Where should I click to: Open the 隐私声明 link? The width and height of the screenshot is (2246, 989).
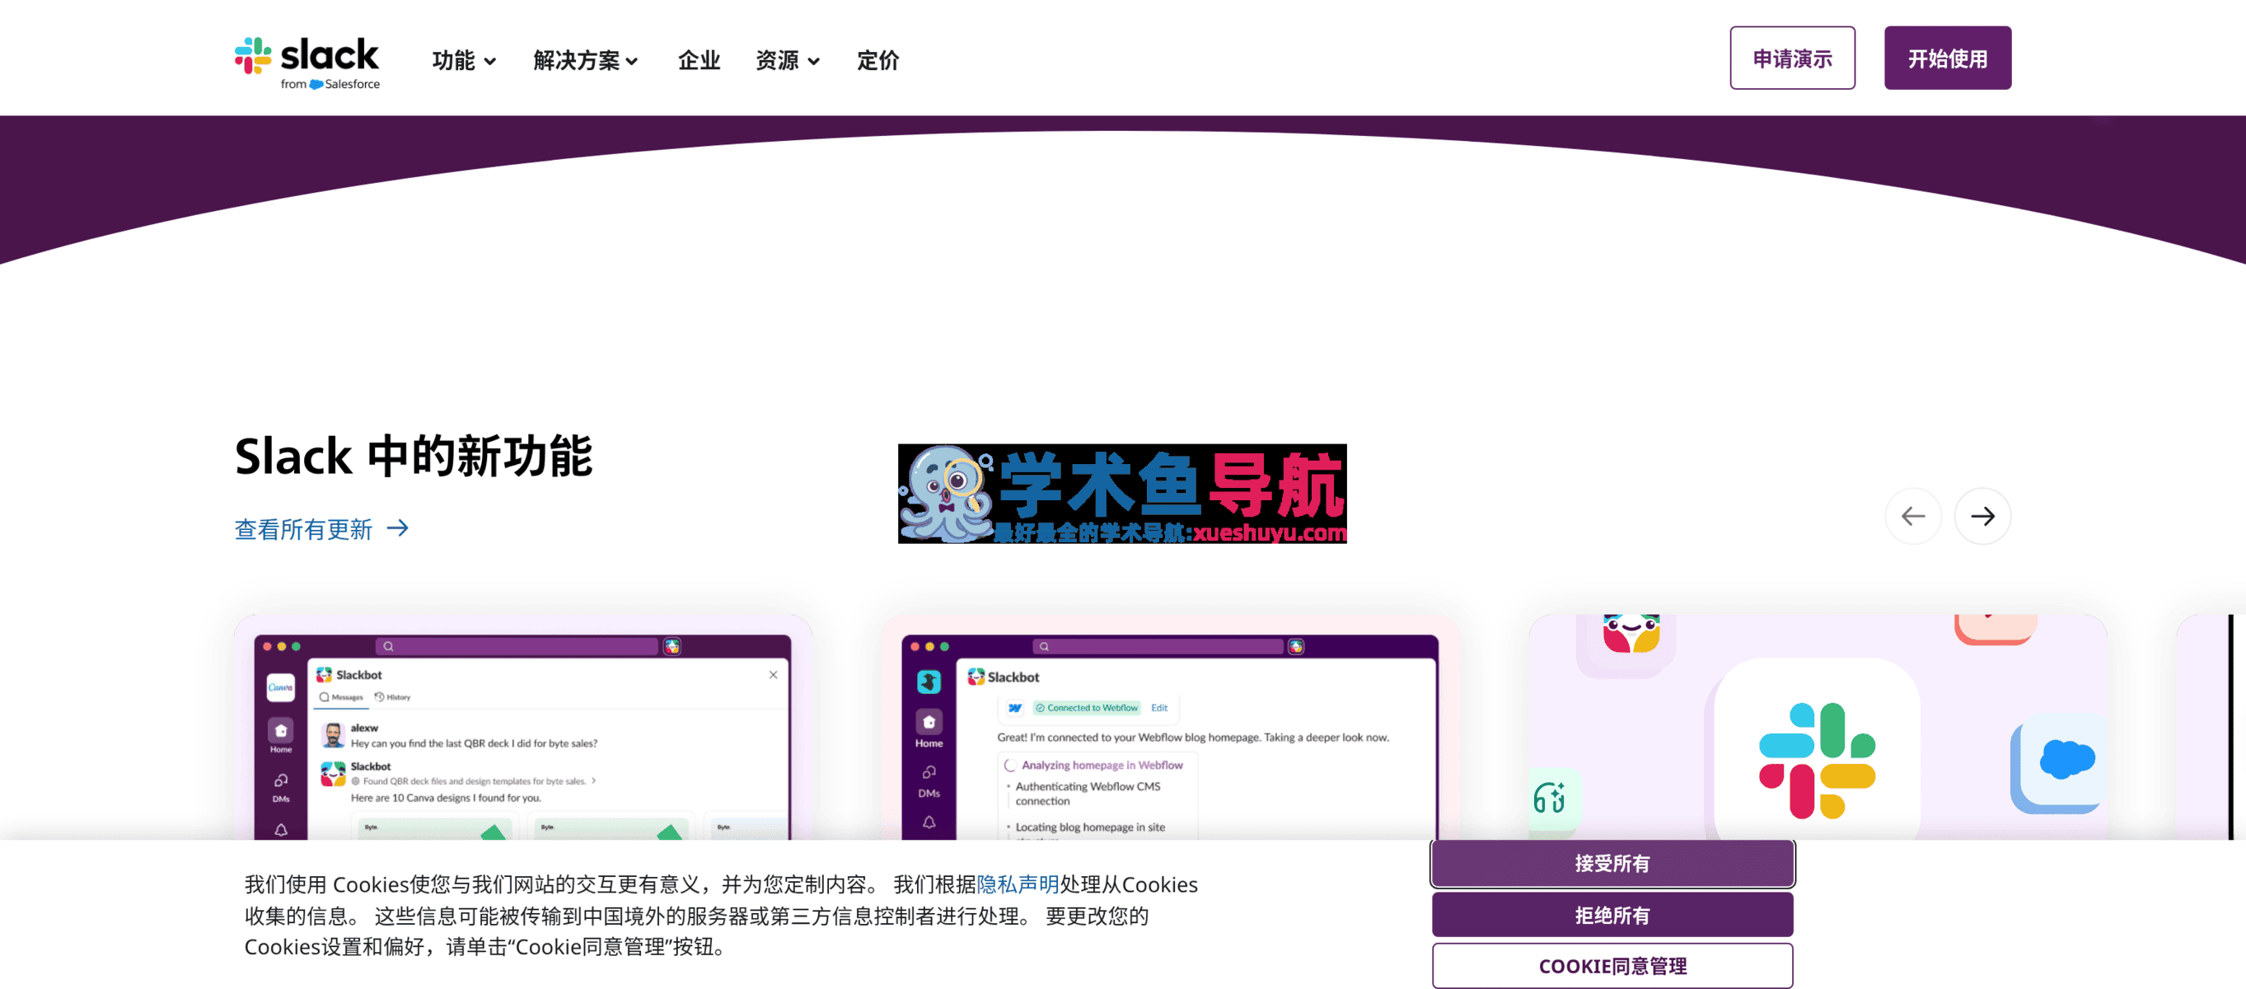1018,884
